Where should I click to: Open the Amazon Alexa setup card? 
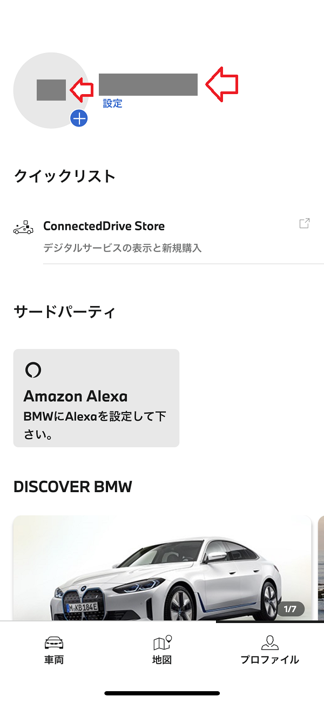click(x=96, y=398)
